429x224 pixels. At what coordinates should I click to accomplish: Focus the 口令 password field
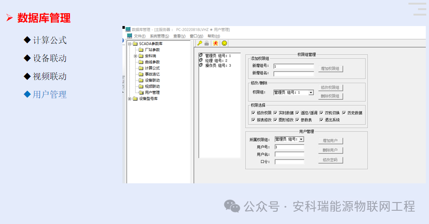coord(290,162)
